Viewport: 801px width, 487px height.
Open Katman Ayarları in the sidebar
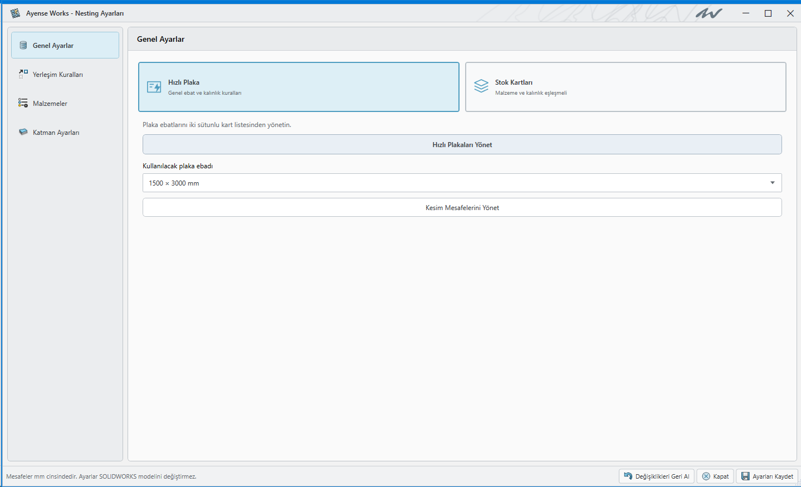[65, 132]
